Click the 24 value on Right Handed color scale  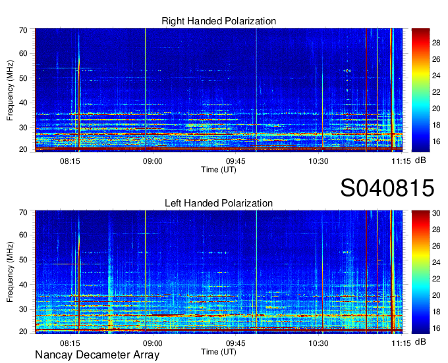click(x=436, y=76)
